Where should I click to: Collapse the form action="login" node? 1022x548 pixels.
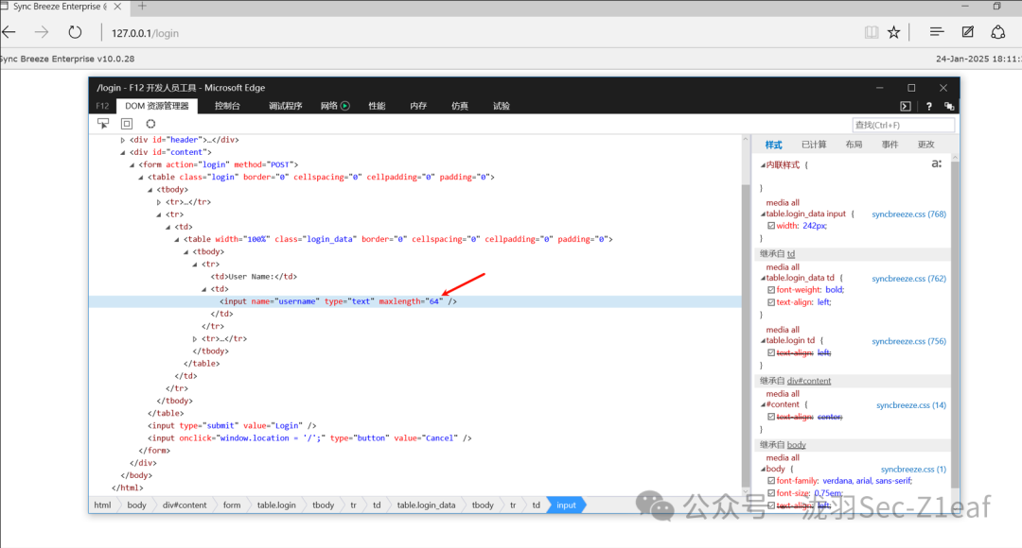pos(132,164)
